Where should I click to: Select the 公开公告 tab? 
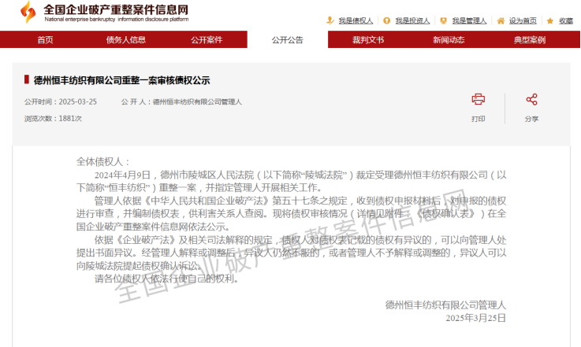point(287,39)
